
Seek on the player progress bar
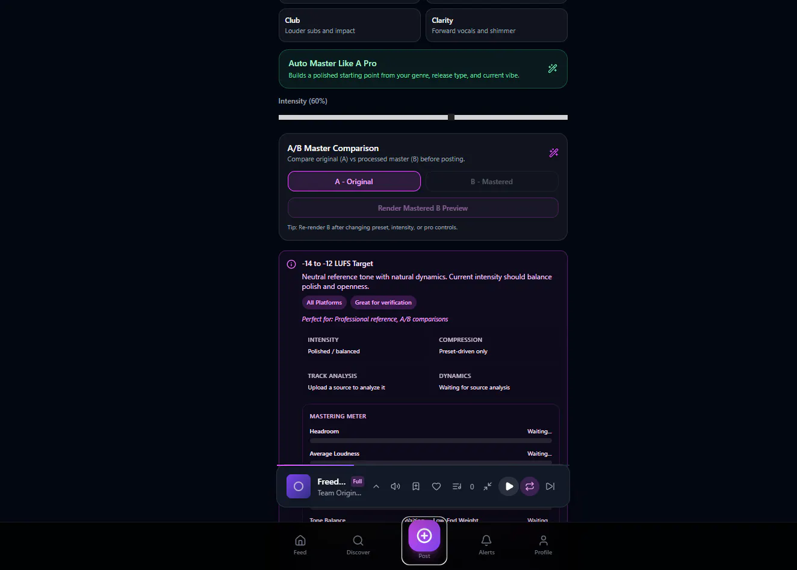pos(423,465)
